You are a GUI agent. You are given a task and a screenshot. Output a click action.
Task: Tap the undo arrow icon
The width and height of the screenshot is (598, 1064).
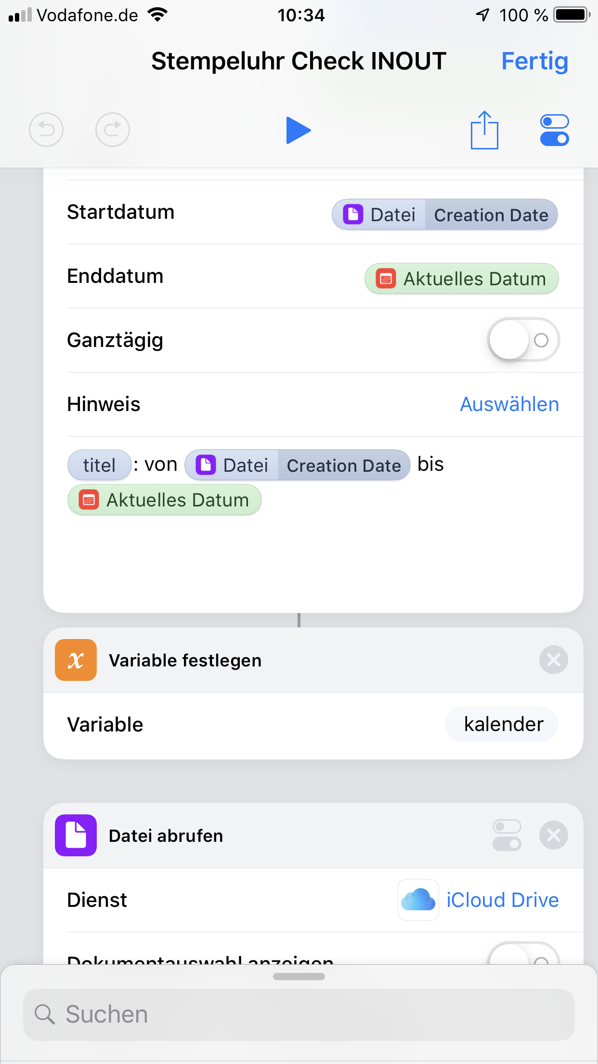coord(46,130)
